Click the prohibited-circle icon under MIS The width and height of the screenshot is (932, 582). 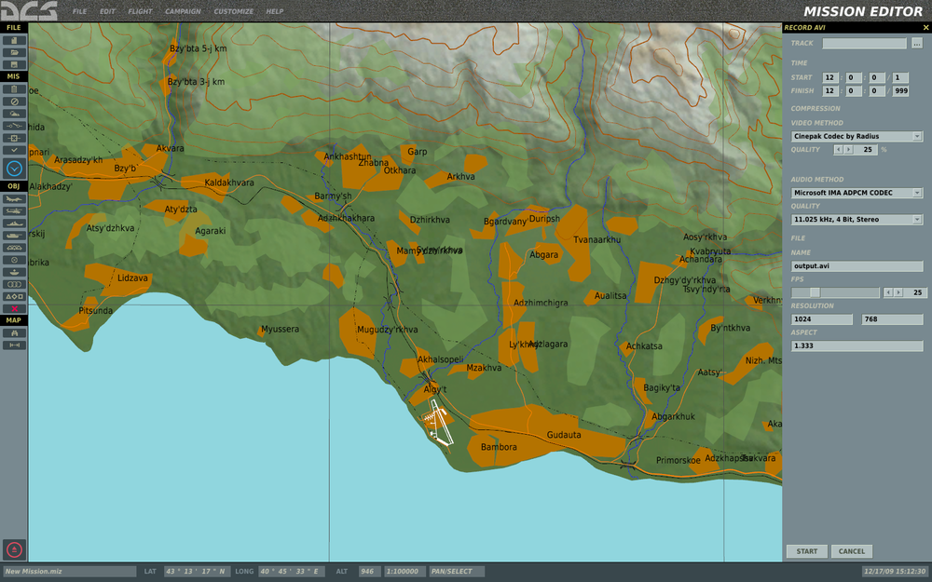pos(13,101)
